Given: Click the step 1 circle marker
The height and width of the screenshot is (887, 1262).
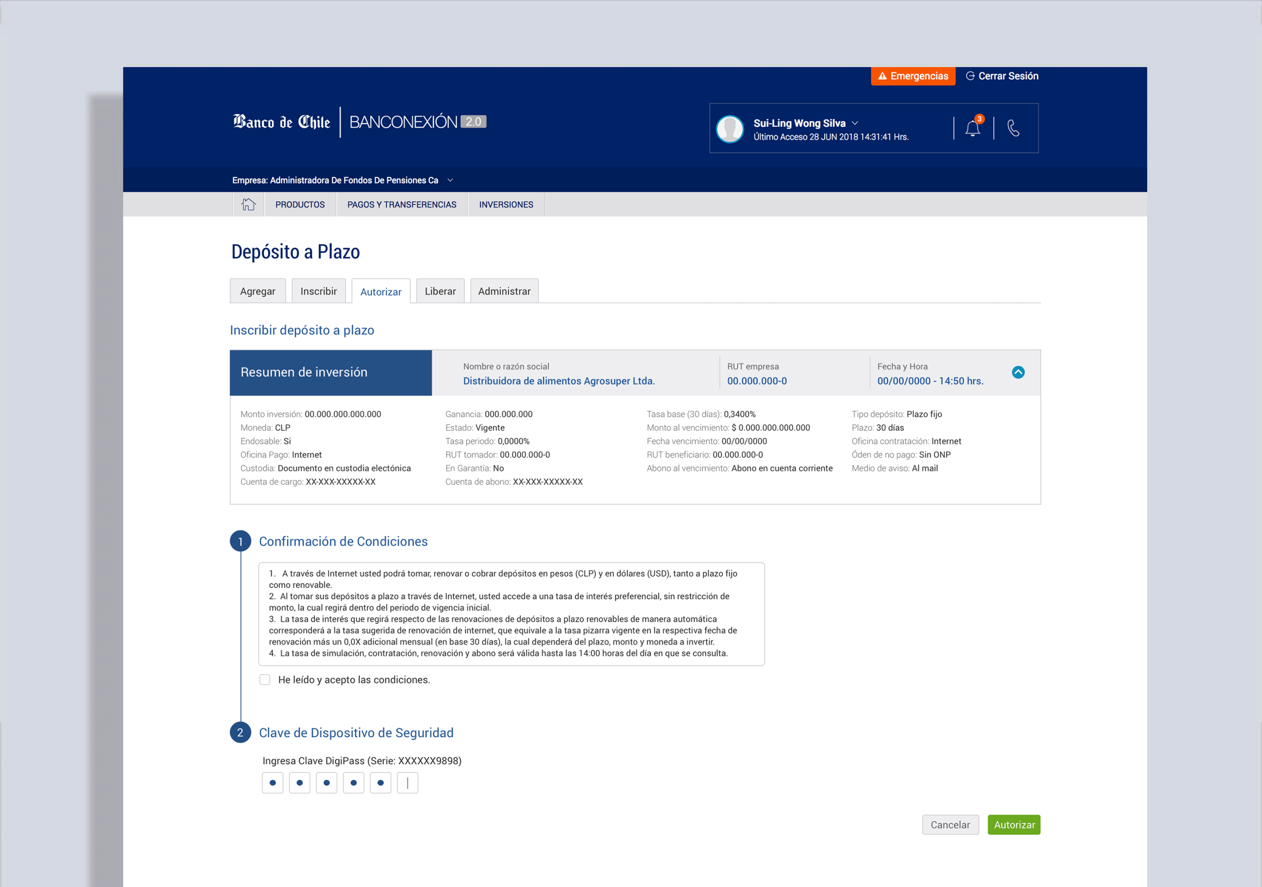Looking at the screenshot, I should [x=240, y=541].
